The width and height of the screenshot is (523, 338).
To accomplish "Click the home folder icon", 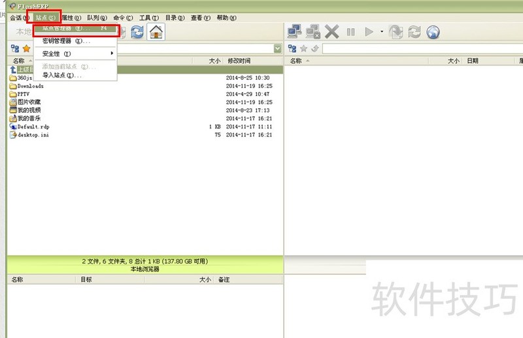I will pyautogui.click(x=156, y=32).
